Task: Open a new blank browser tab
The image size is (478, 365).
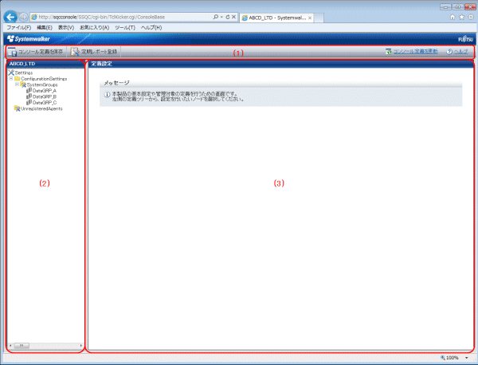Action: coord(319,18)
